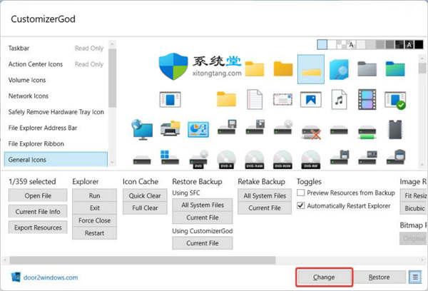Click the Open File button
The width and height of the screenshot is (428, 291).
pos(38,195)
